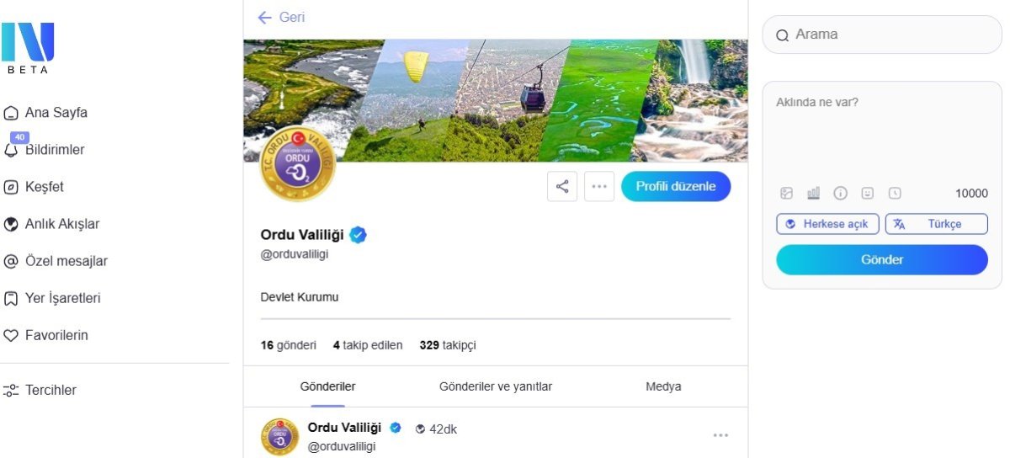Click the Gönder send button
Viewport: 1010px width, 458px height.
pos(881,259)
